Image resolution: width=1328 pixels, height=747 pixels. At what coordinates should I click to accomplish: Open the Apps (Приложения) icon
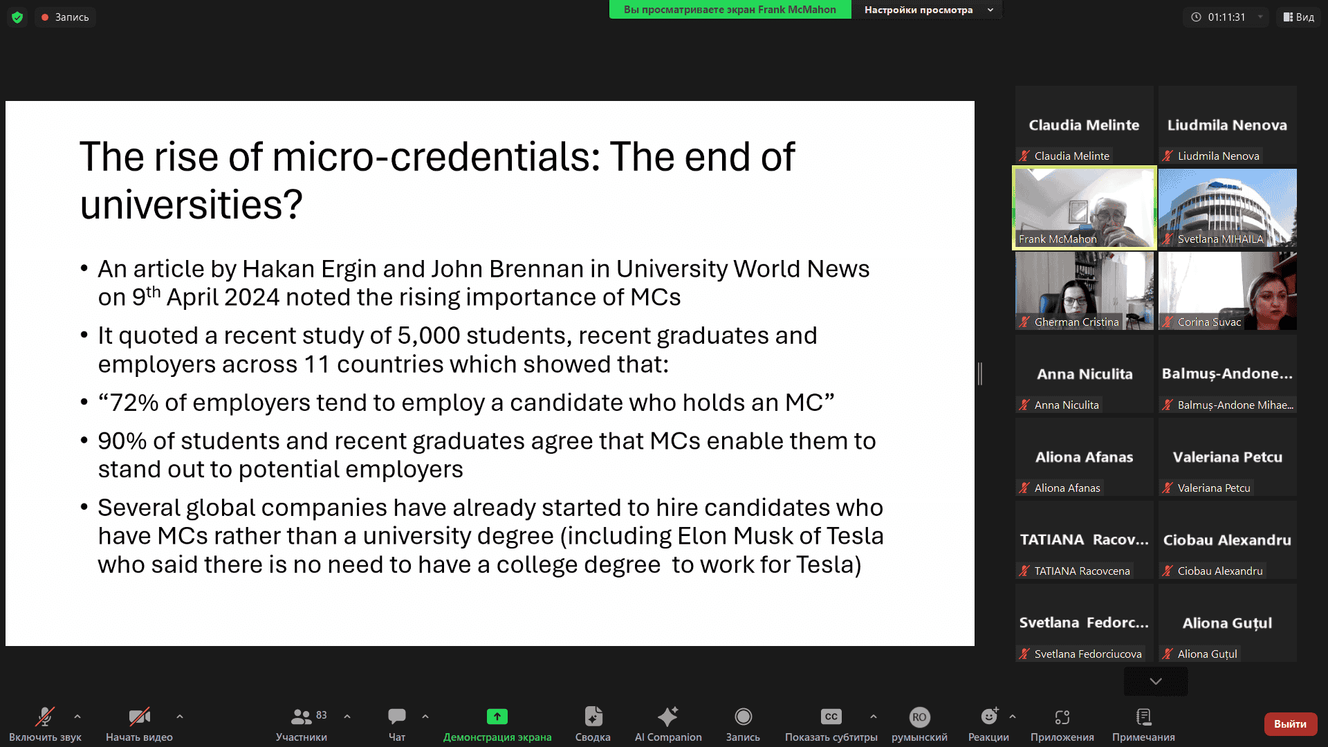coord(1062,717)
